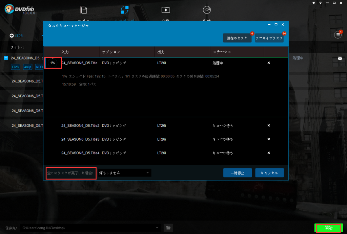The width and height of the screenshot is (347, 234).
Task: Open the Creator disc icon
Action: coord(207,10)
